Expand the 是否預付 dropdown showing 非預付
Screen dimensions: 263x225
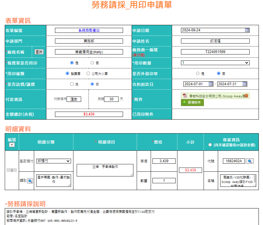pos(53,161)
